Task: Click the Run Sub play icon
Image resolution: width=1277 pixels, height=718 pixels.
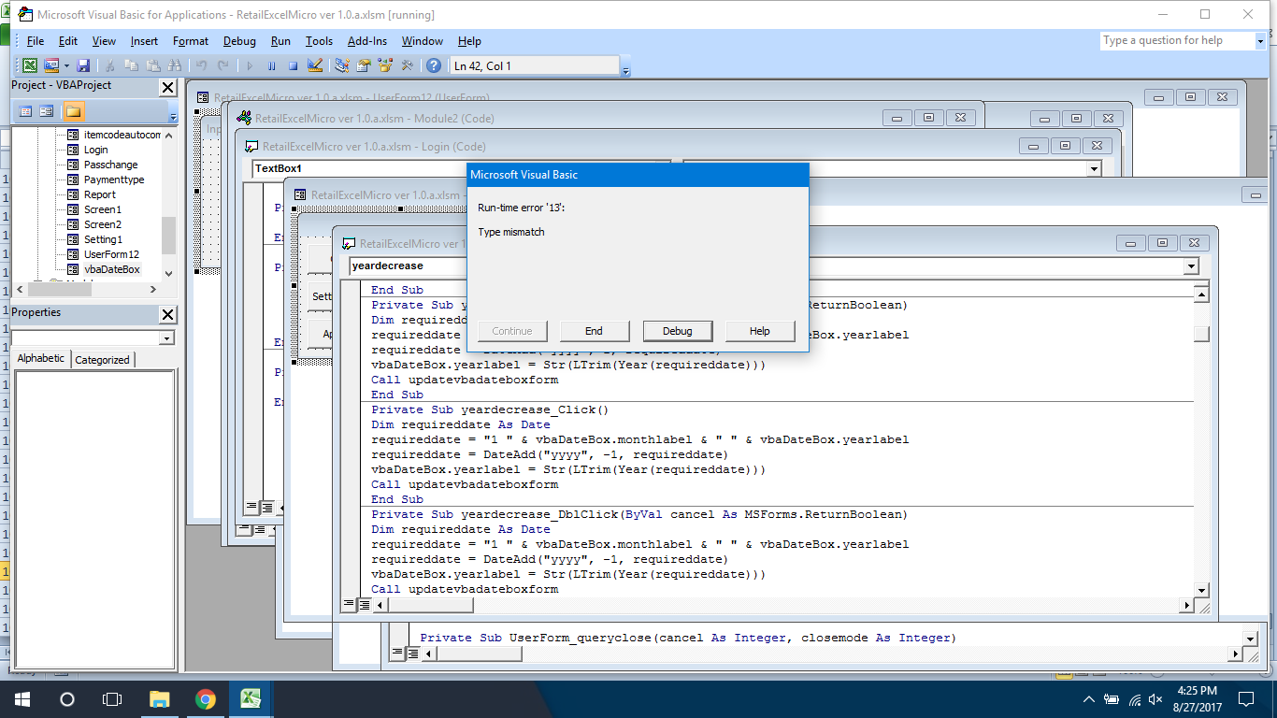Action: [250, 65]
